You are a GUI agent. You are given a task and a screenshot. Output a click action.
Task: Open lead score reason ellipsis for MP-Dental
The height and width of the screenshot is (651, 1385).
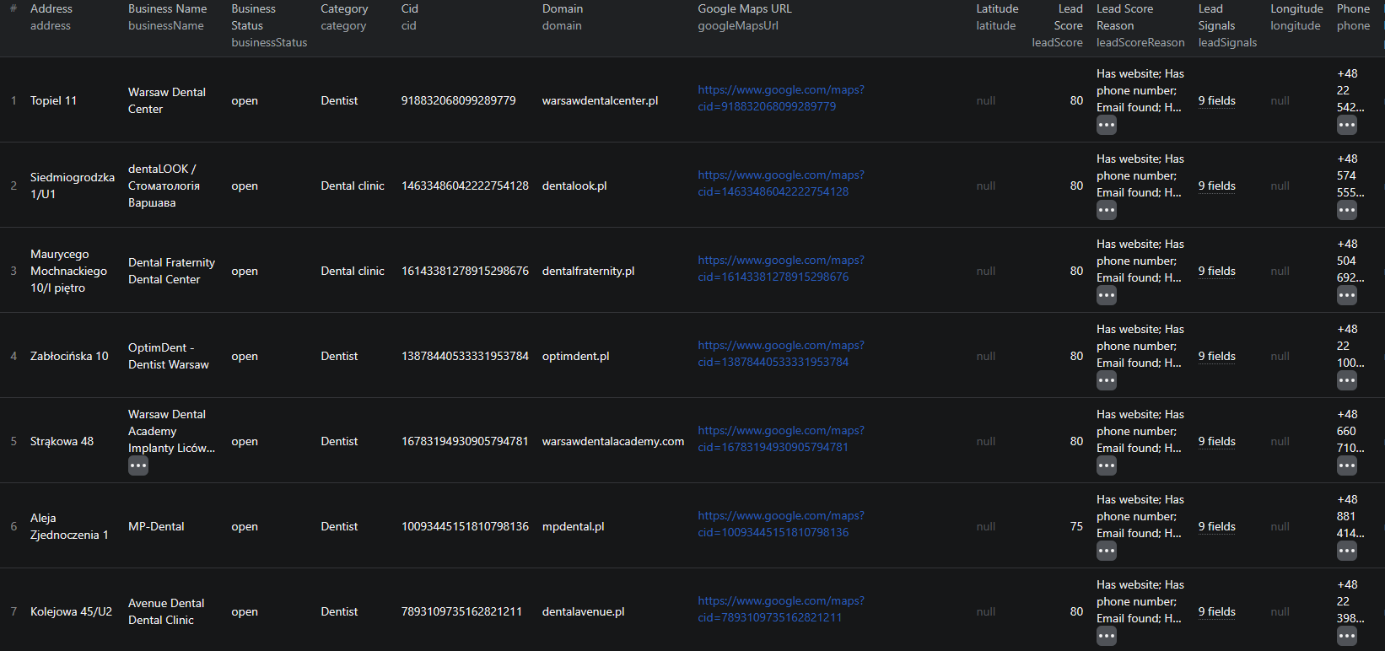click(1106, 551)
